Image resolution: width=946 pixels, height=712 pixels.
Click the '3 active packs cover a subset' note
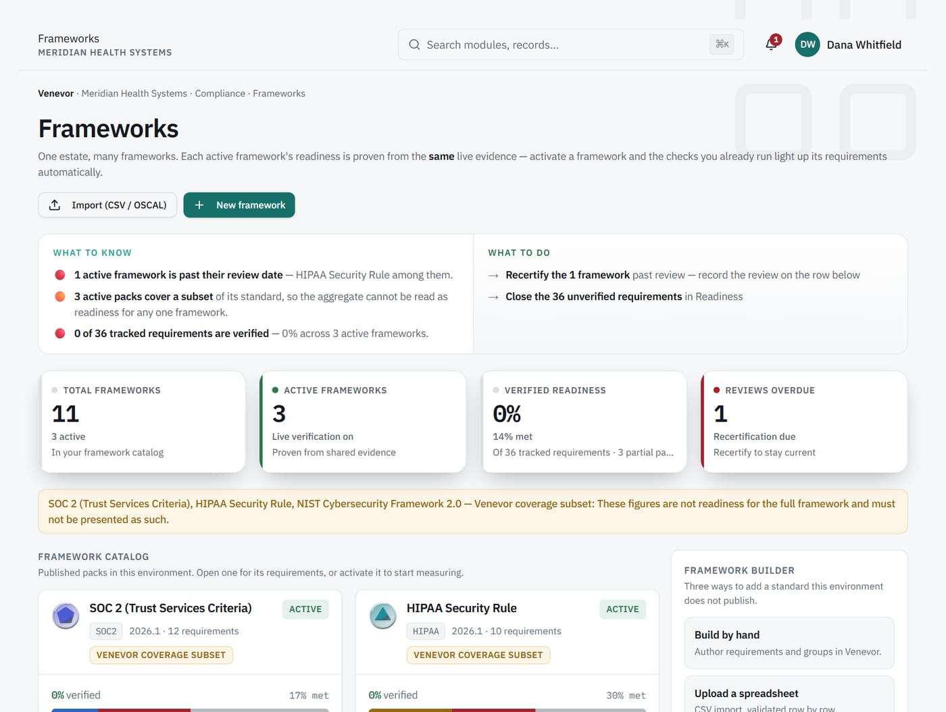pos(261,304)
